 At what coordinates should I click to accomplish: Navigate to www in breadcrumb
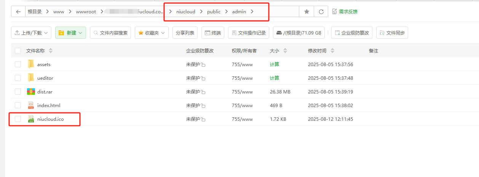click(x=59, y=11)
